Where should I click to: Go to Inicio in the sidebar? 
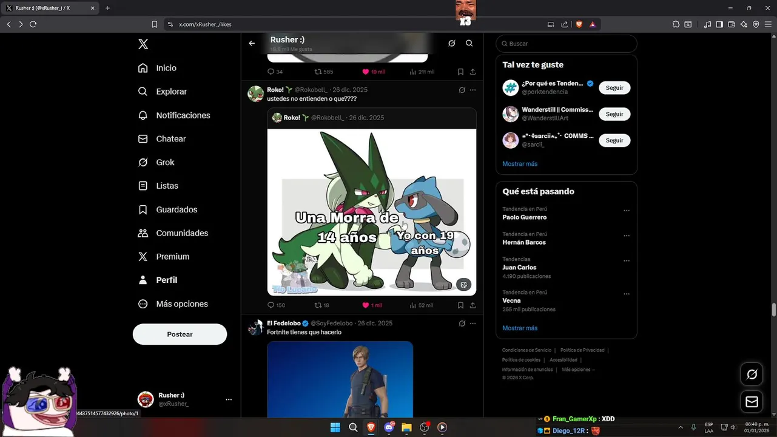tap(158, 68)
